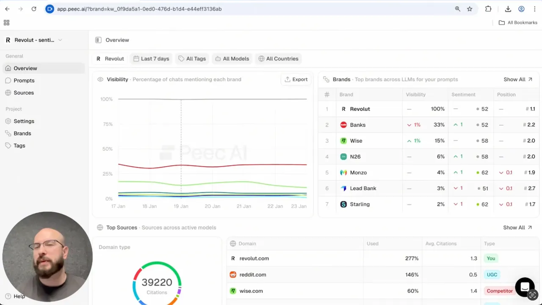Bookmark this page with the star icon
Image resolution: width=542 pixels, height=305 pixels.
(x=470, y=9)
